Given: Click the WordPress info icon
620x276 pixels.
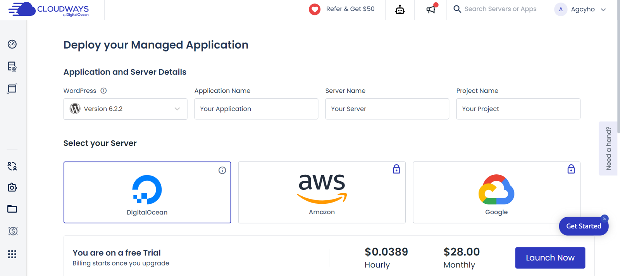Looking at the screenshot, I should pyautogui.click(x=103, y=91).
